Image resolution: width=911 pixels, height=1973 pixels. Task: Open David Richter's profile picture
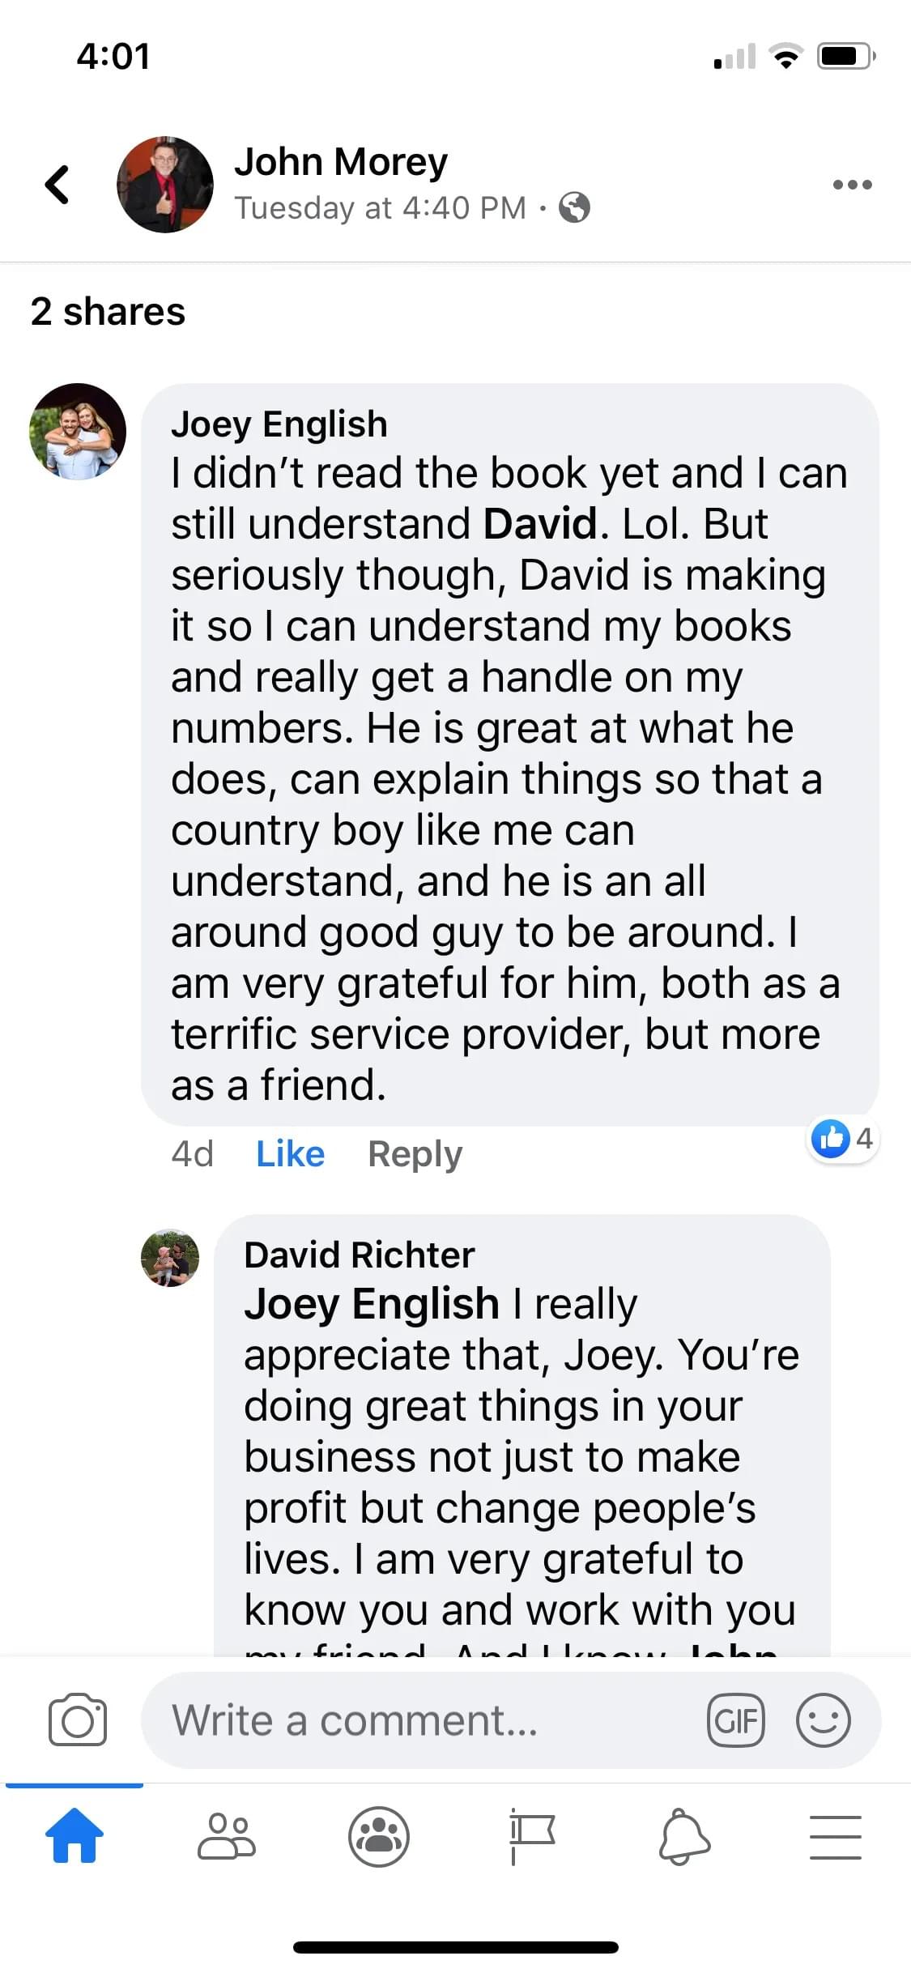tap(170, 1258)
